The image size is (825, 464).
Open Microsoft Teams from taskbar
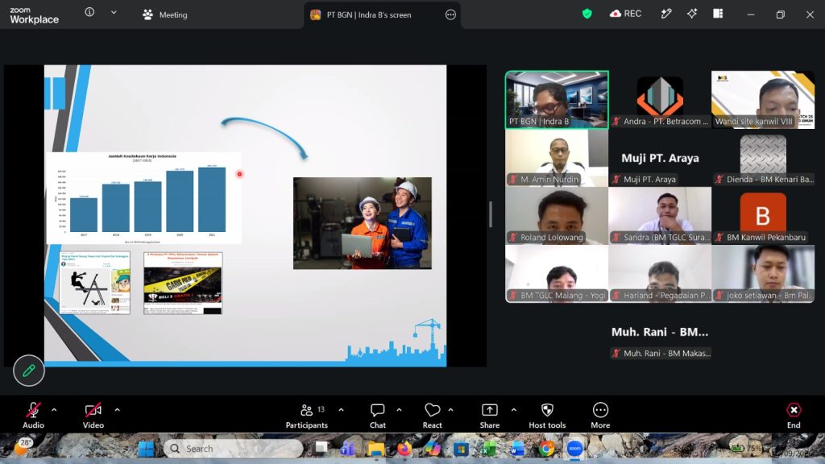pos(348,449)
